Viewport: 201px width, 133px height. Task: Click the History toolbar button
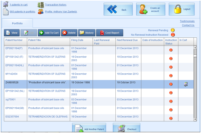(87, 33)
